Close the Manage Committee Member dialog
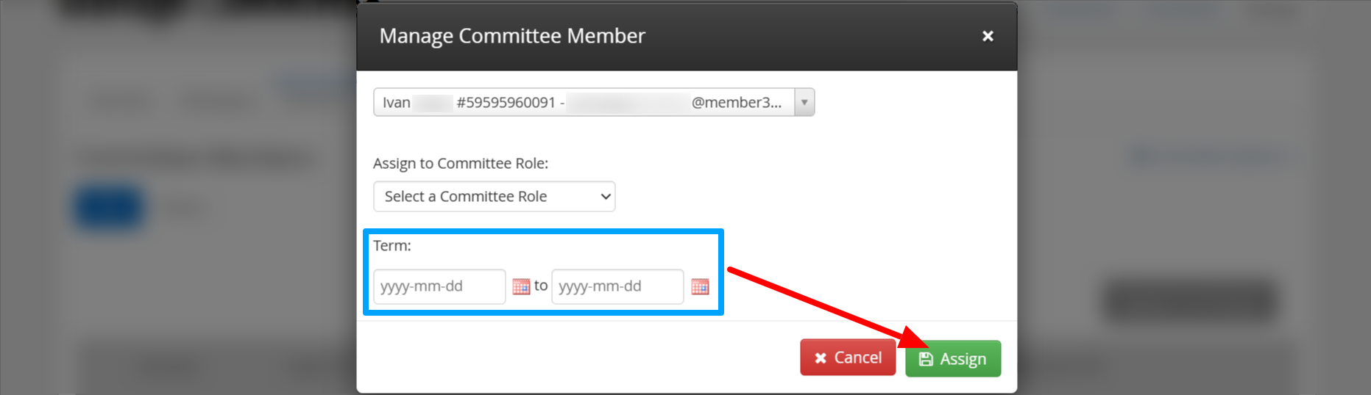The width and height of the screenshot is (1371, 395). coord(988,36)
